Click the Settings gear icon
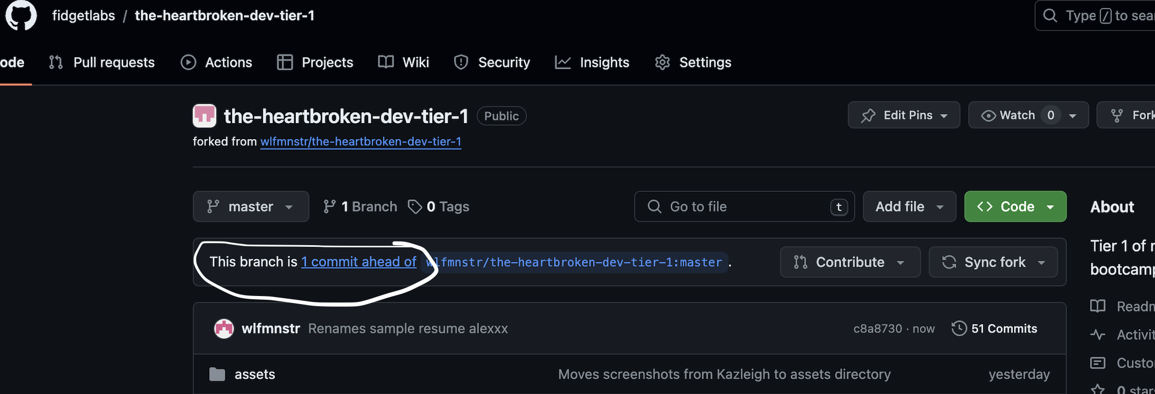The height and width of the screenshot is (394, 1155). pos(663,62)
